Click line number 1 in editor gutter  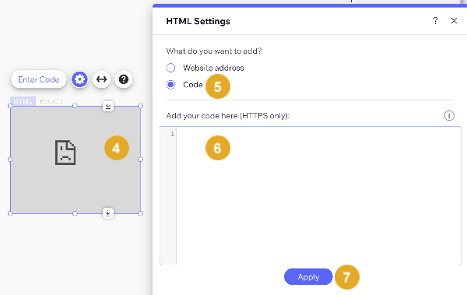[172, 134]
